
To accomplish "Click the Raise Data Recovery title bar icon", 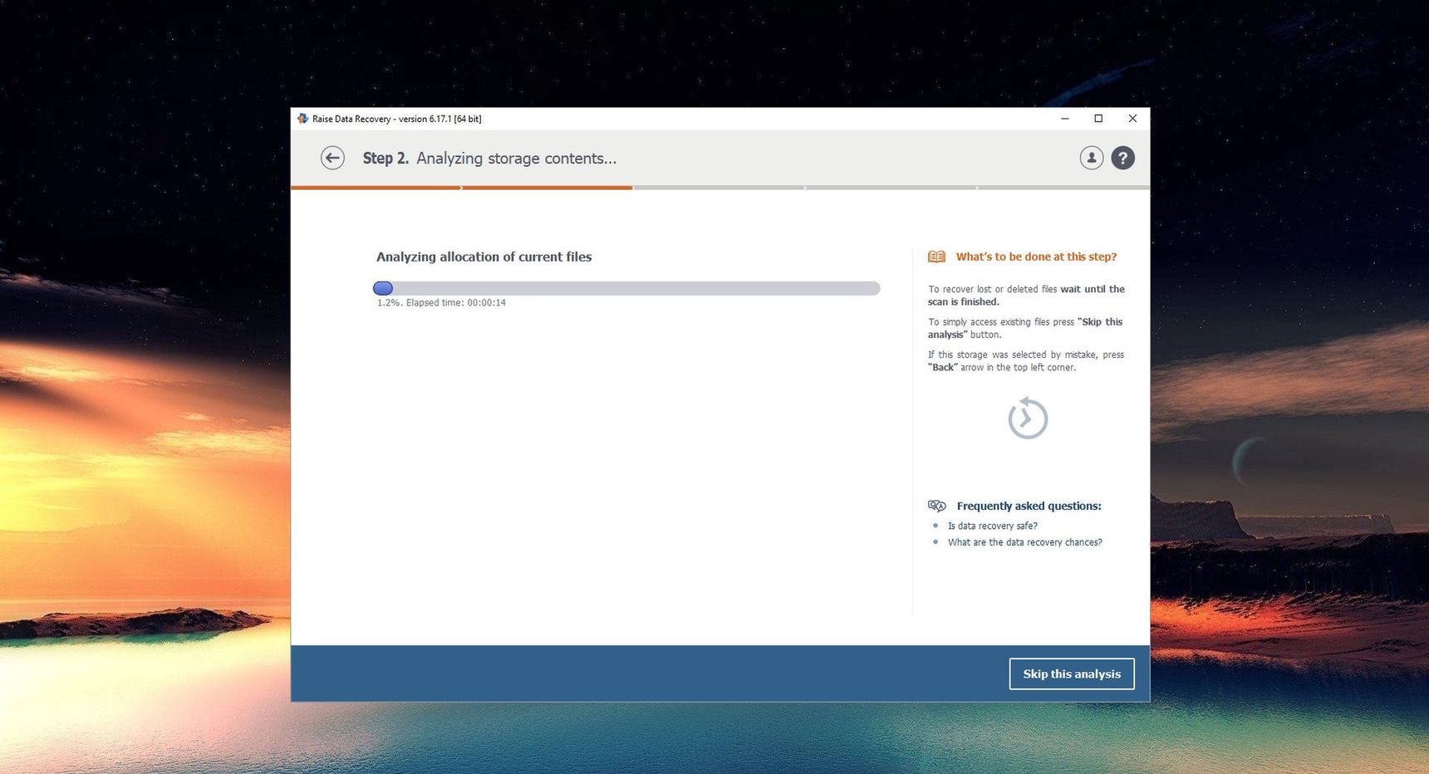I will point(302,119).
